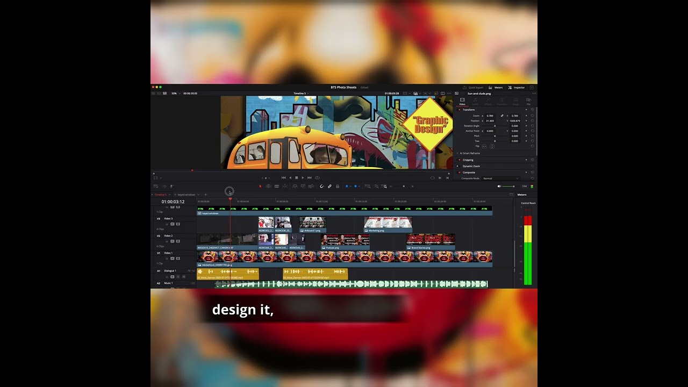Toggle the Position Lock padlock icon

pos(338,186)
